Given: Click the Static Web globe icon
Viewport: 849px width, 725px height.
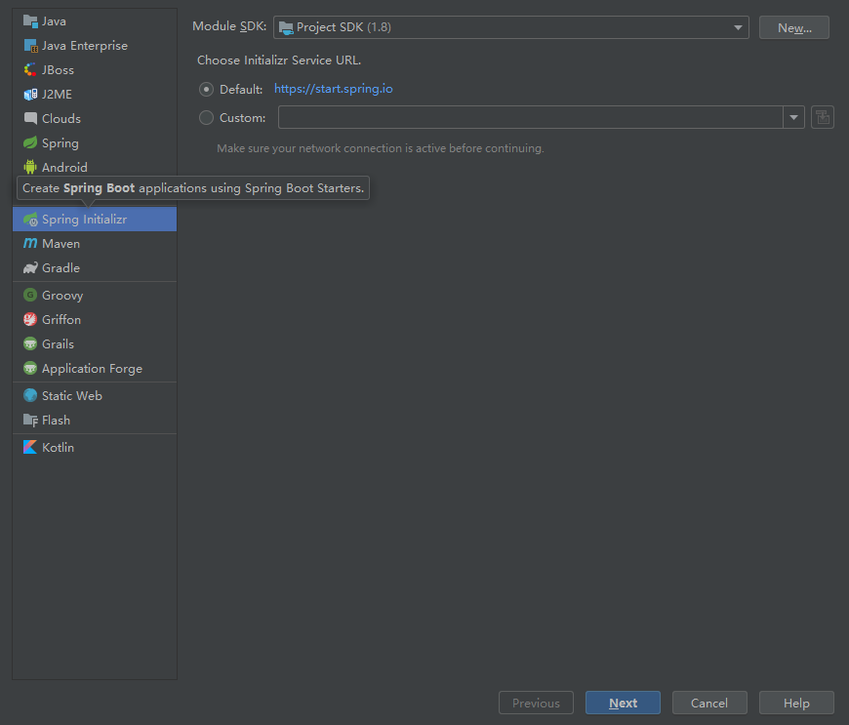Looking at the screenshot, I should point(30,396).
